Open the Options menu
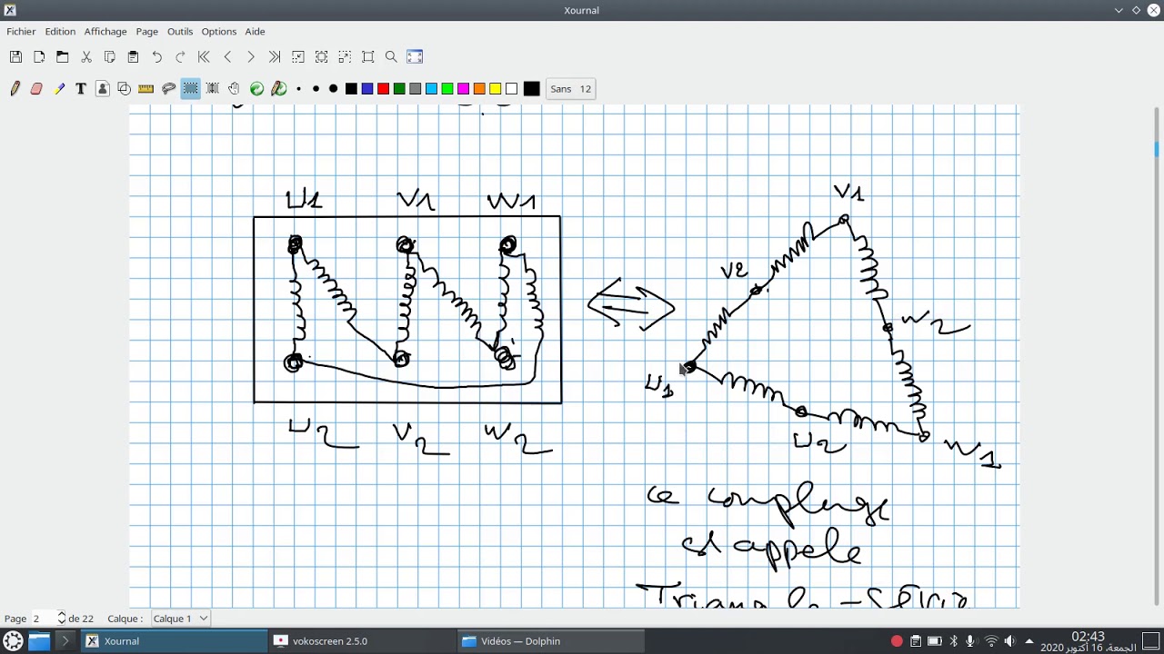1164x654 pixels. pyautogui.click(x=219, y=32)
